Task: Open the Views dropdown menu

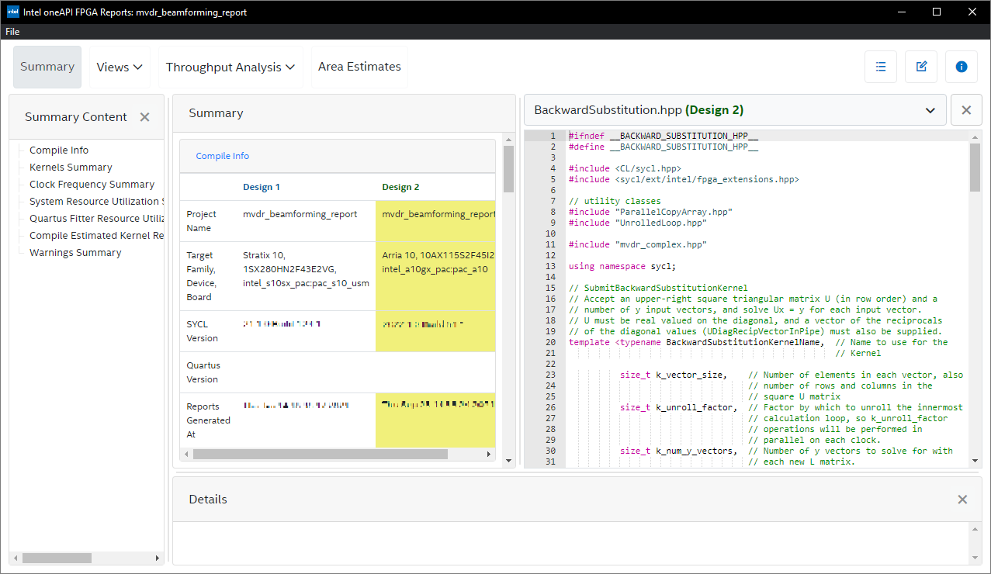Action: [x=120, y=67]
